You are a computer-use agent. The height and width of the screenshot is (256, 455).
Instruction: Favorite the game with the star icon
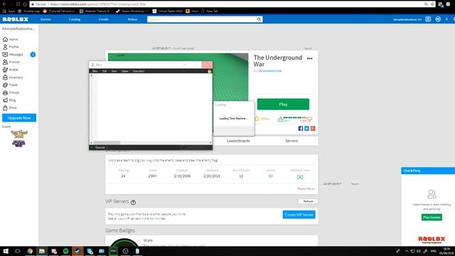tap(257, 119)
